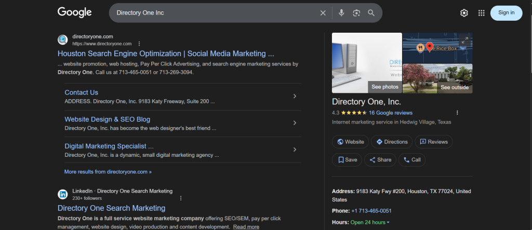Click the magnifying glass search icon
Image resolution: width=532 pixels, height=230 pixels.
(x=371, y=13)
